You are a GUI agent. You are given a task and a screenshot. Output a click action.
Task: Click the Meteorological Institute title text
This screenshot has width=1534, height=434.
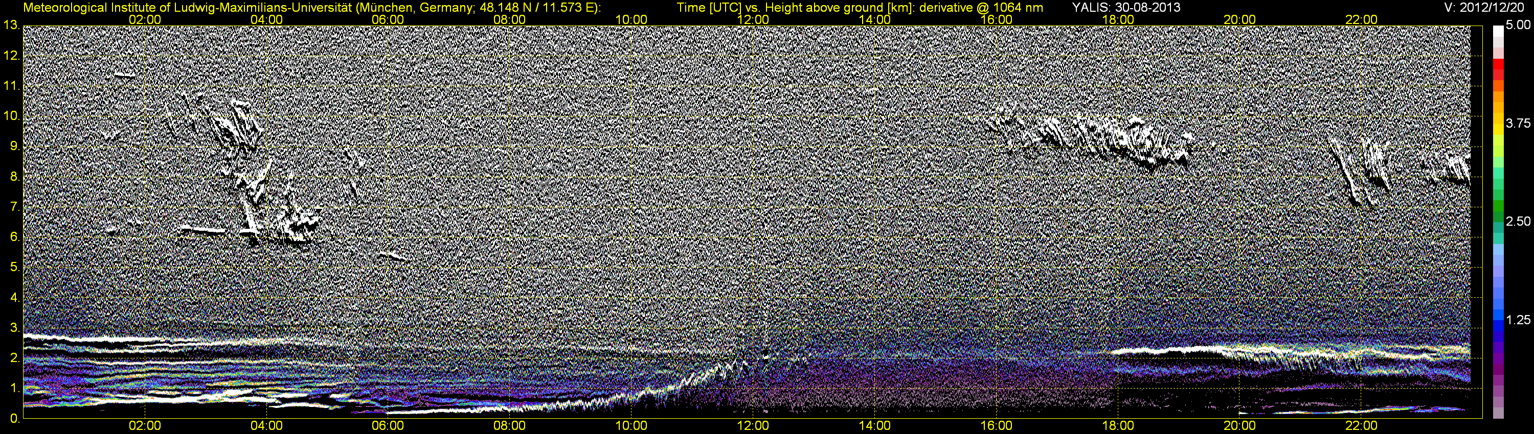(x=311, y=7)
